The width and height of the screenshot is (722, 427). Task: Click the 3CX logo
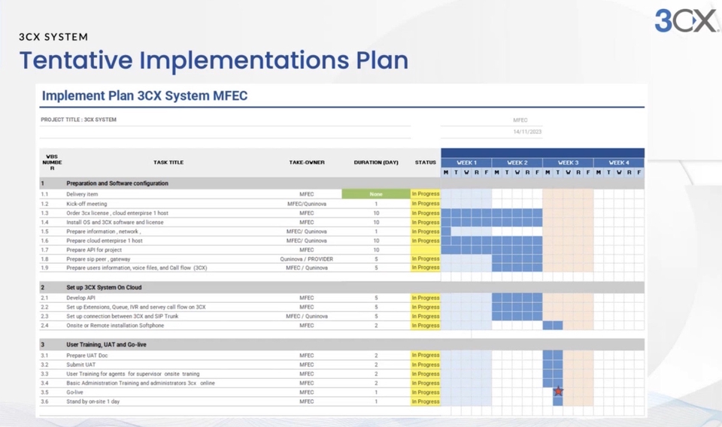686,21
